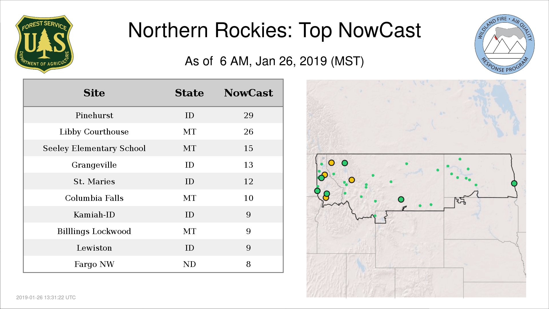
Task: Click the As of 6 AM date subtitle
Action: click(274, 61)
